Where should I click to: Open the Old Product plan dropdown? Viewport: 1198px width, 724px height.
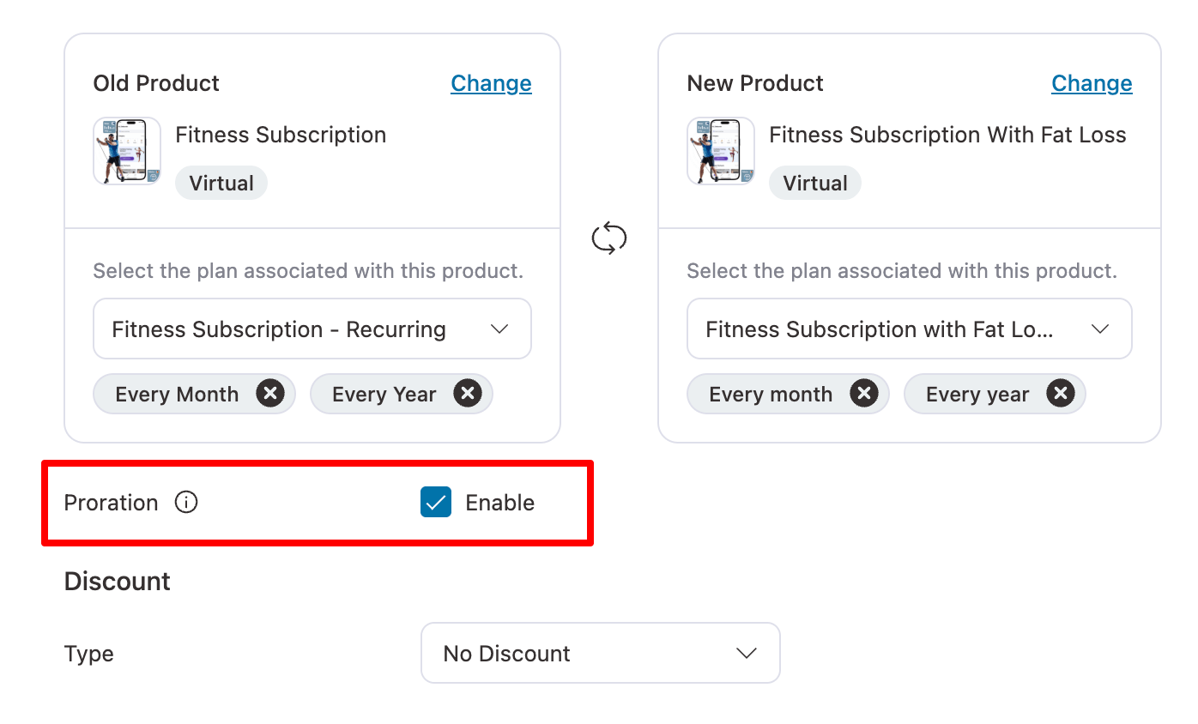312,329
